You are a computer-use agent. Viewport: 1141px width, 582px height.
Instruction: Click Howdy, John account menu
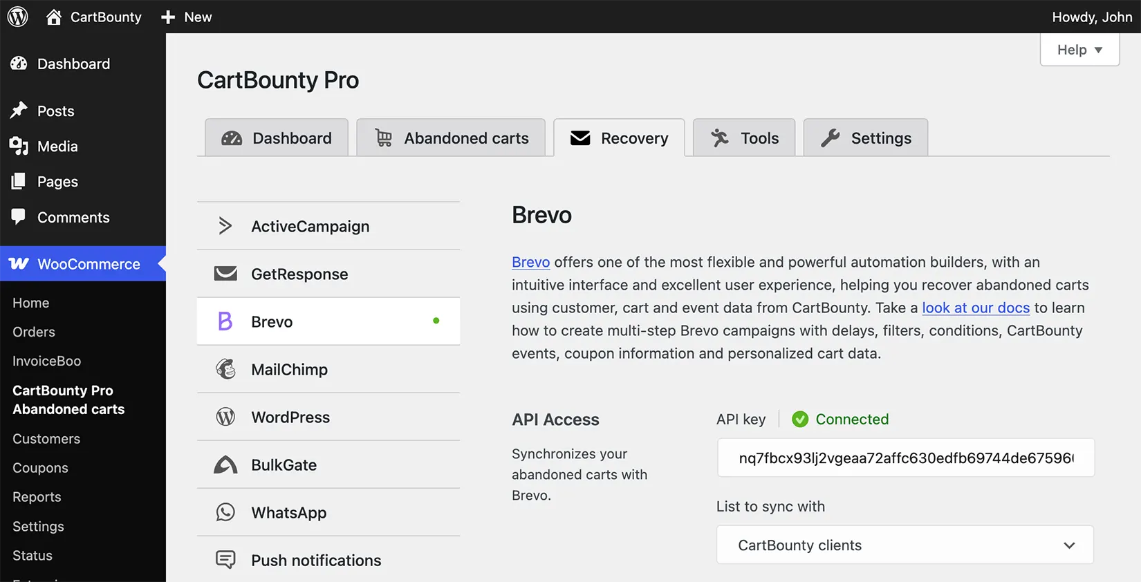point(1092,17)
